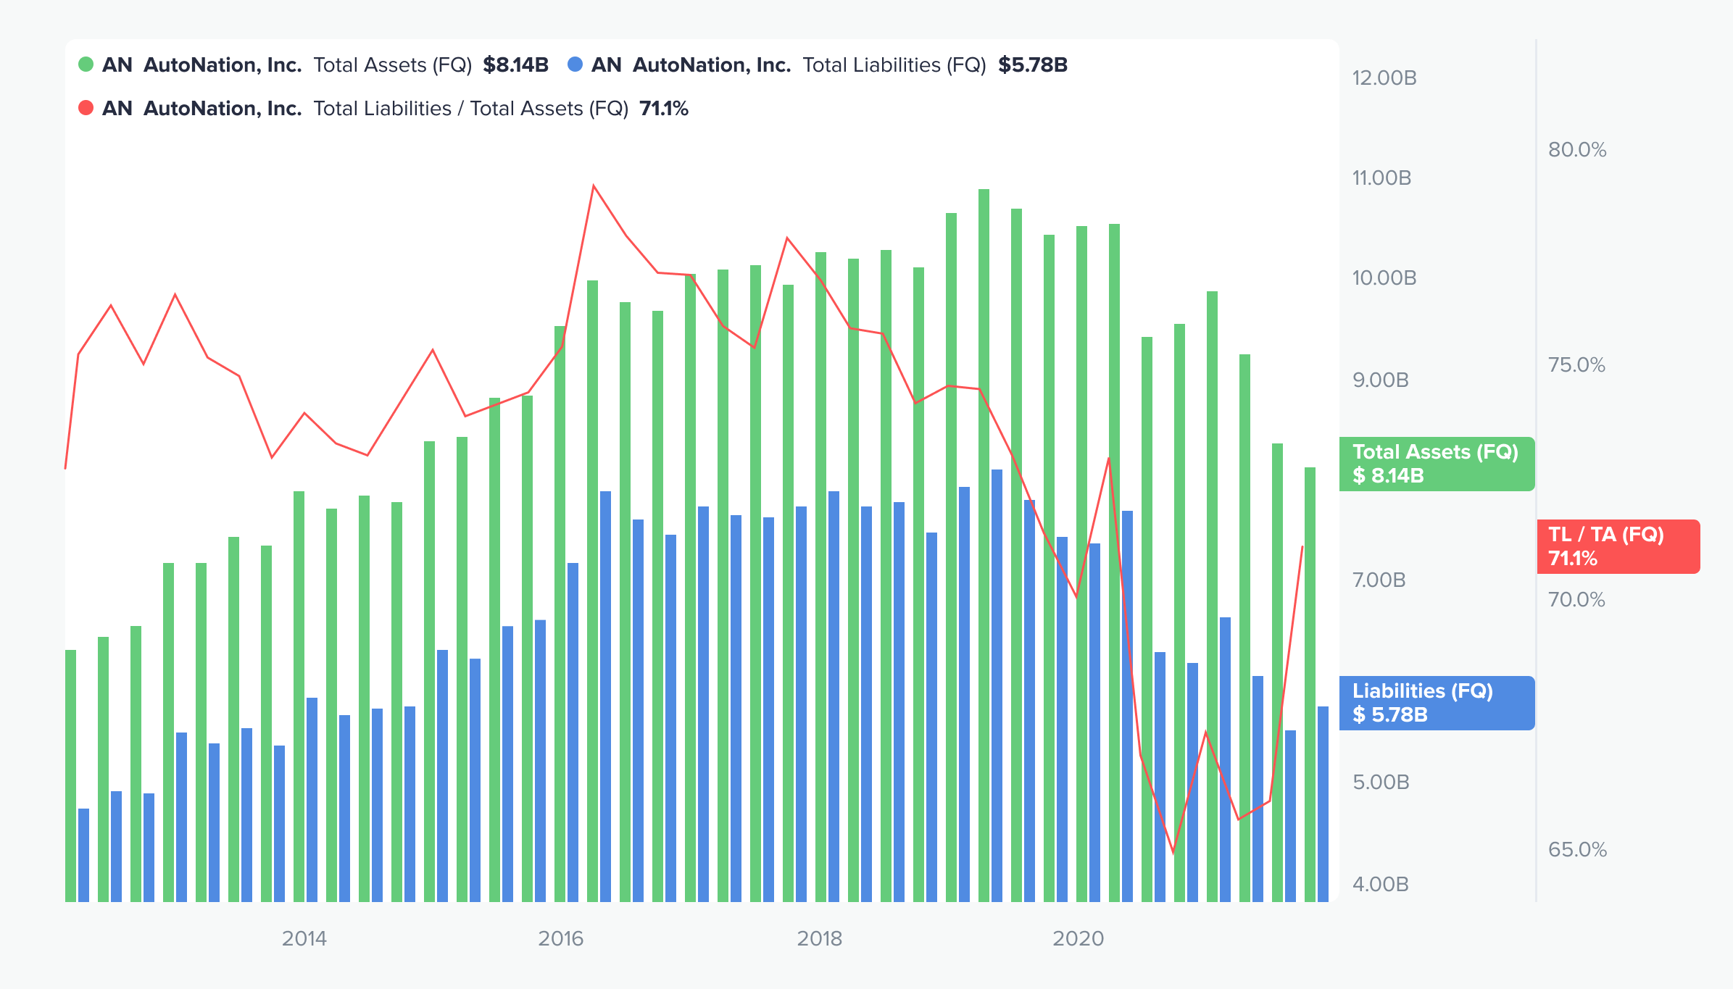
Task: Click the Total Assets (FQ) legend text
Action: point(392,65)
